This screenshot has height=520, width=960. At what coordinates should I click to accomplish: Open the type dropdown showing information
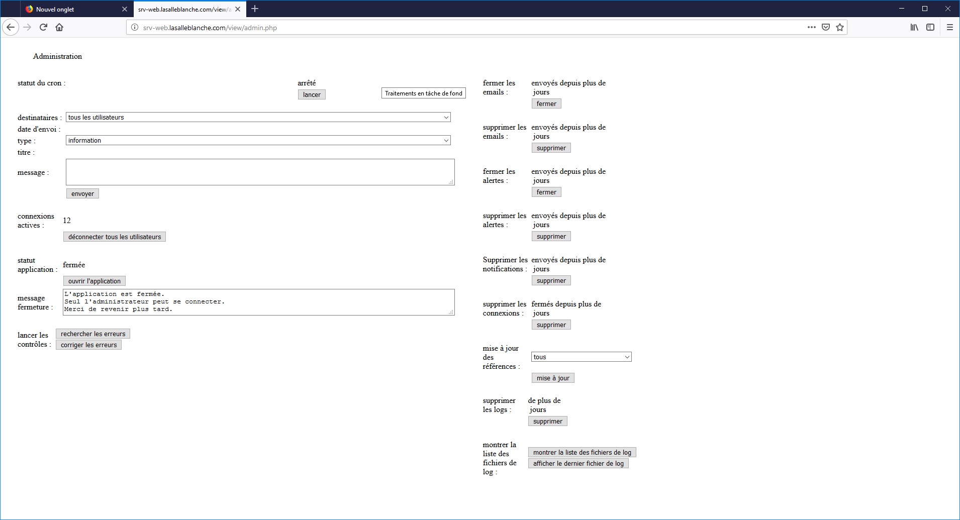[x=258, y=140]
